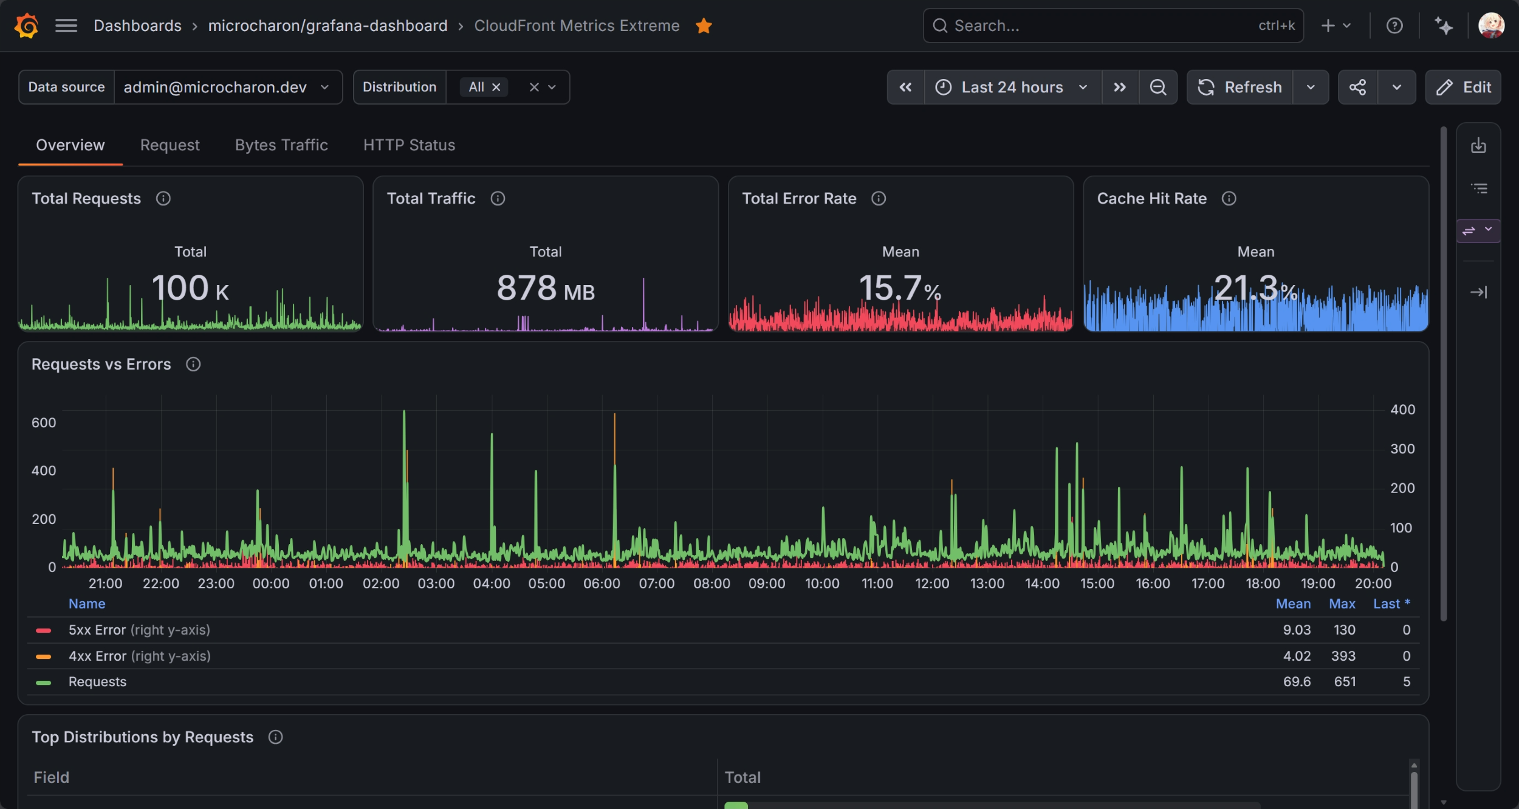Click the Edit dashboard button
1519x809 pixels.
[x=1463, y=87]
